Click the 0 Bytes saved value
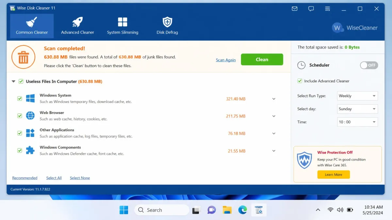Image resolution: width=392 pixels, height=220 pixels. pos(352,47)
